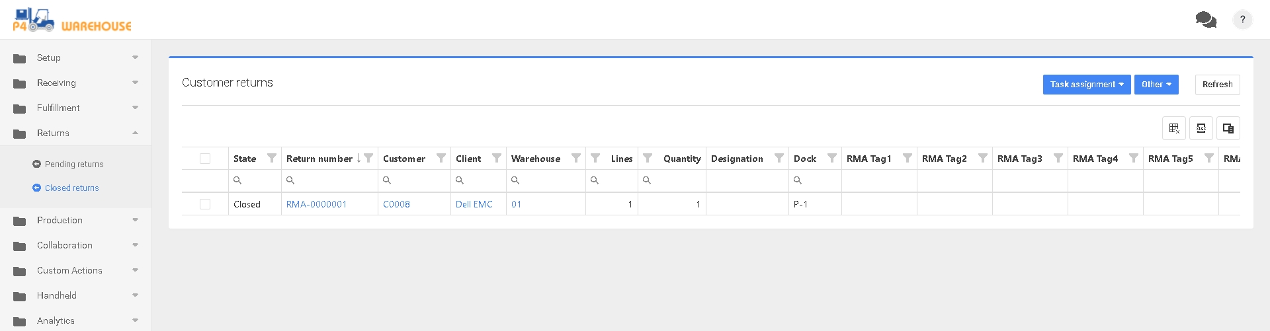Collapse the Returns menu section

tap(75, 133)
